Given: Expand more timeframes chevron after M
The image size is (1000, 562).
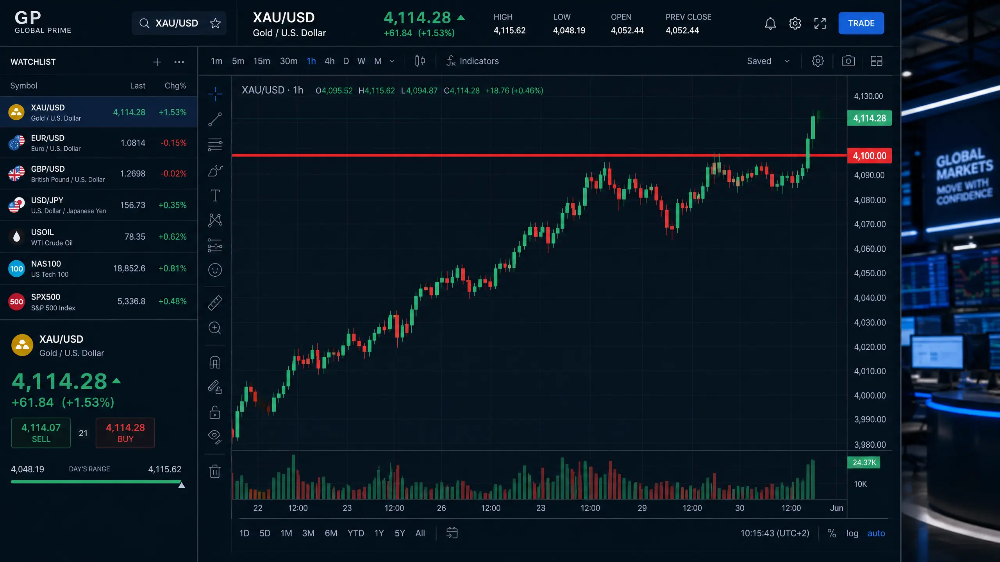Looking at the screenshot, I should [392, 61].
